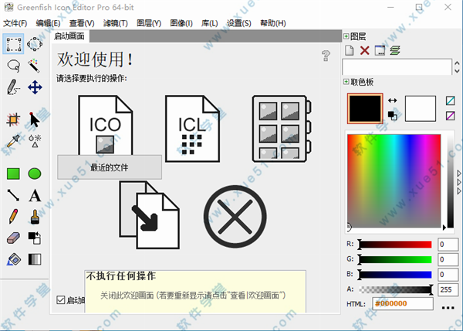Image resolution: width=463 pixels, height=331 pixels.
Task: Click the circled X do nothing icon
Action: [235, 217]
